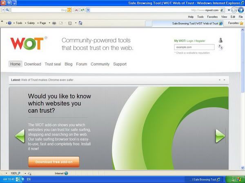Viewport: 245px width, 183px height.
Task: Open the File menu
Action: pyautogui.click(x=241, y=17)
